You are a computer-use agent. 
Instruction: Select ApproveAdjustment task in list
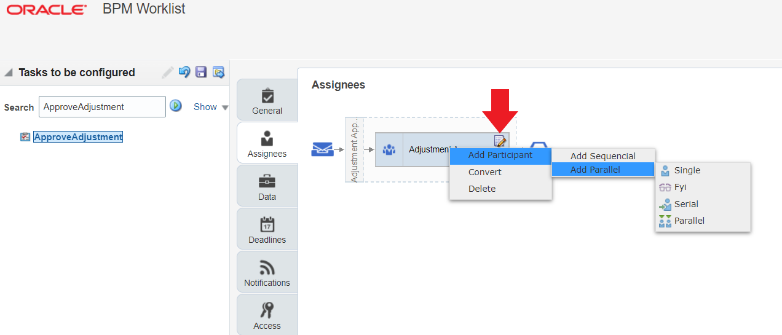[78, 137]
